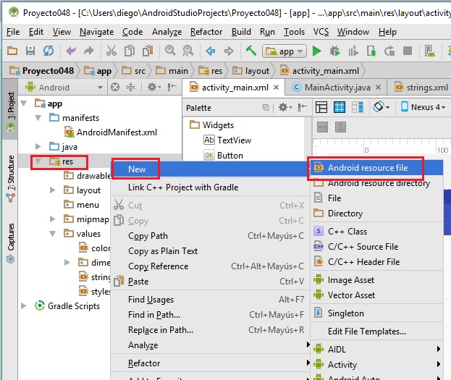Viewport: 451px width, 380px height.
Task: Click the Paste clipboard toolbar icon
Action: pyautogui.click(x=148, y=51)
